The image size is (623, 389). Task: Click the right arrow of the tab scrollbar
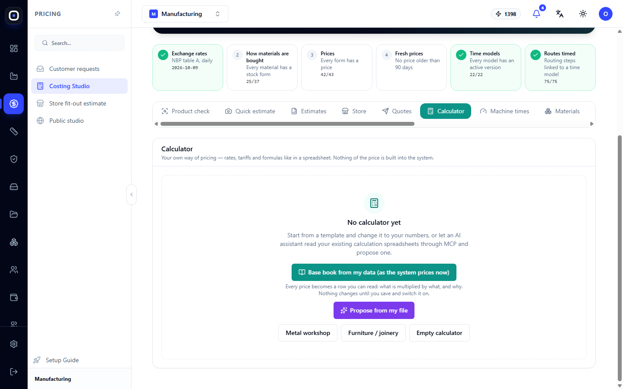592,124
